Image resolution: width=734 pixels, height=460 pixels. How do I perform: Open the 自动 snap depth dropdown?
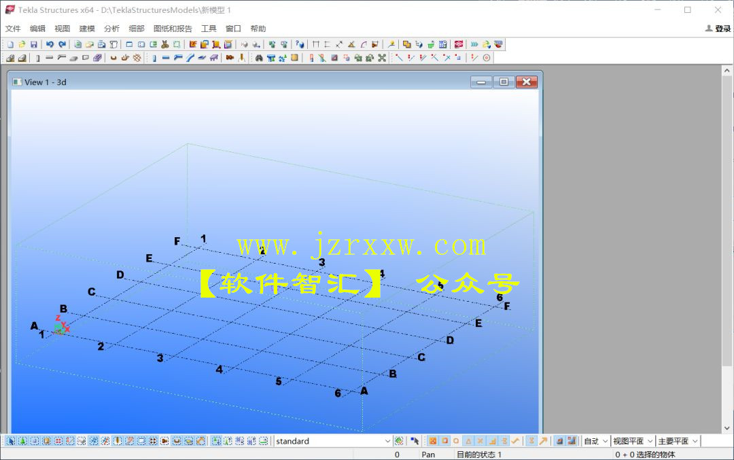[595, 441]
